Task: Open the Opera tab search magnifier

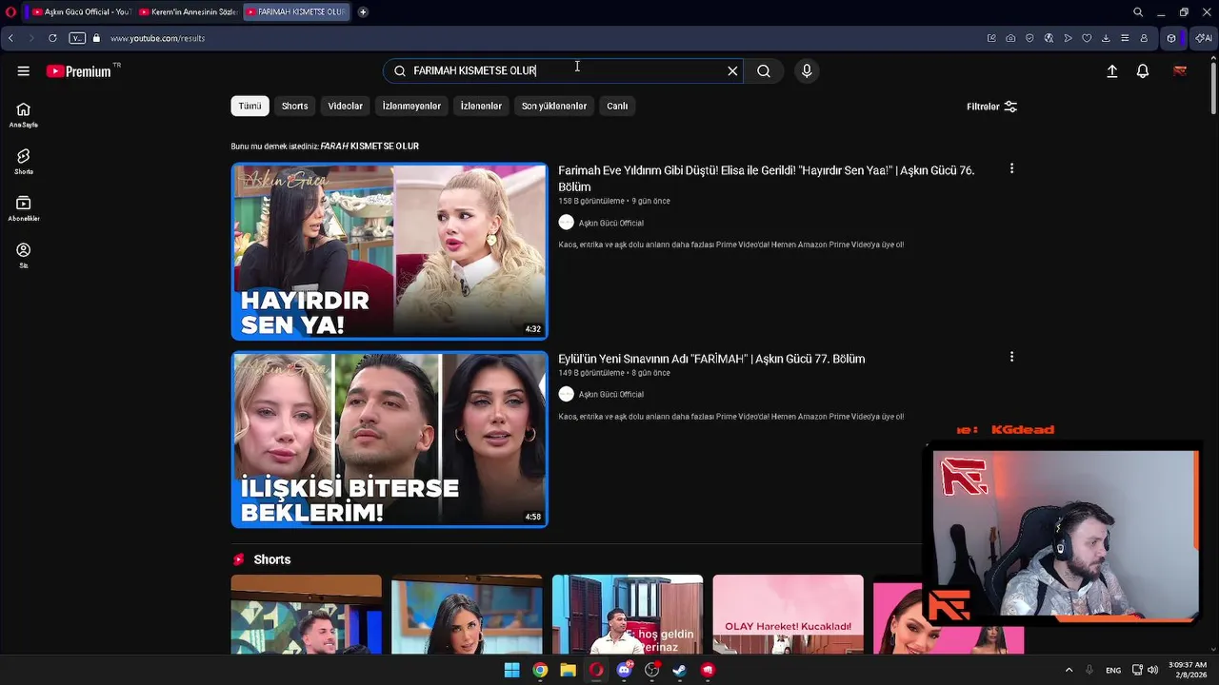Action: [1138, 12]
